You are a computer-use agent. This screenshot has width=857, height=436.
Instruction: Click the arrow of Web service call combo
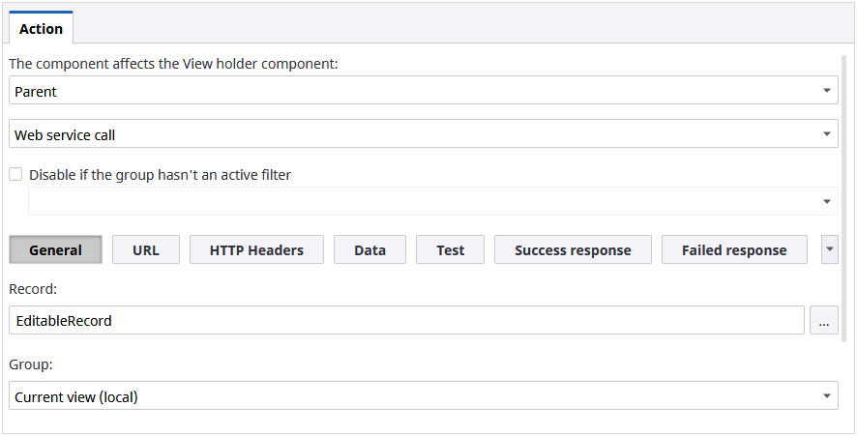(827, 134)
